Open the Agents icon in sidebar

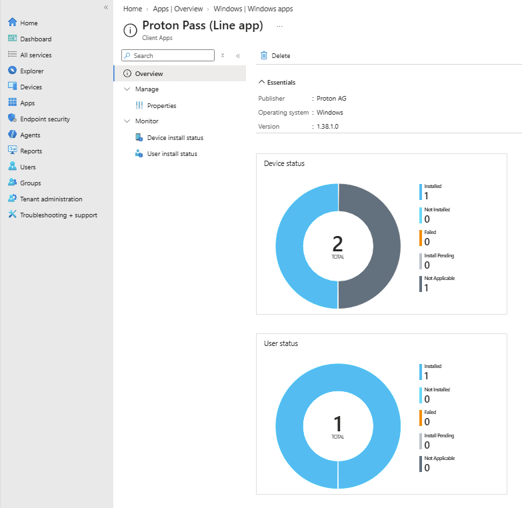coord(12,134)
